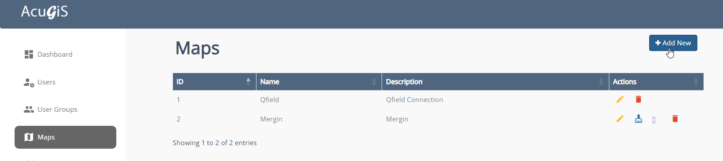Viewport: 723px width, 161px height.
Task: Sort the table by Description column
Action: (495, 82)
